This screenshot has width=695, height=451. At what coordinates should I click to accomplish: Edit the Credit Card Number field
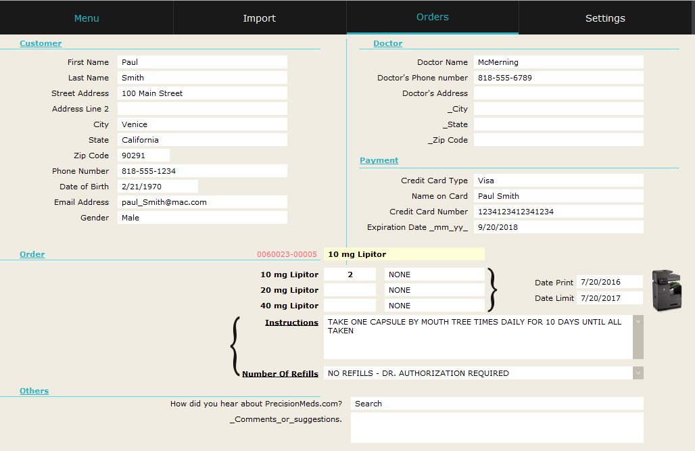[558, 212]
